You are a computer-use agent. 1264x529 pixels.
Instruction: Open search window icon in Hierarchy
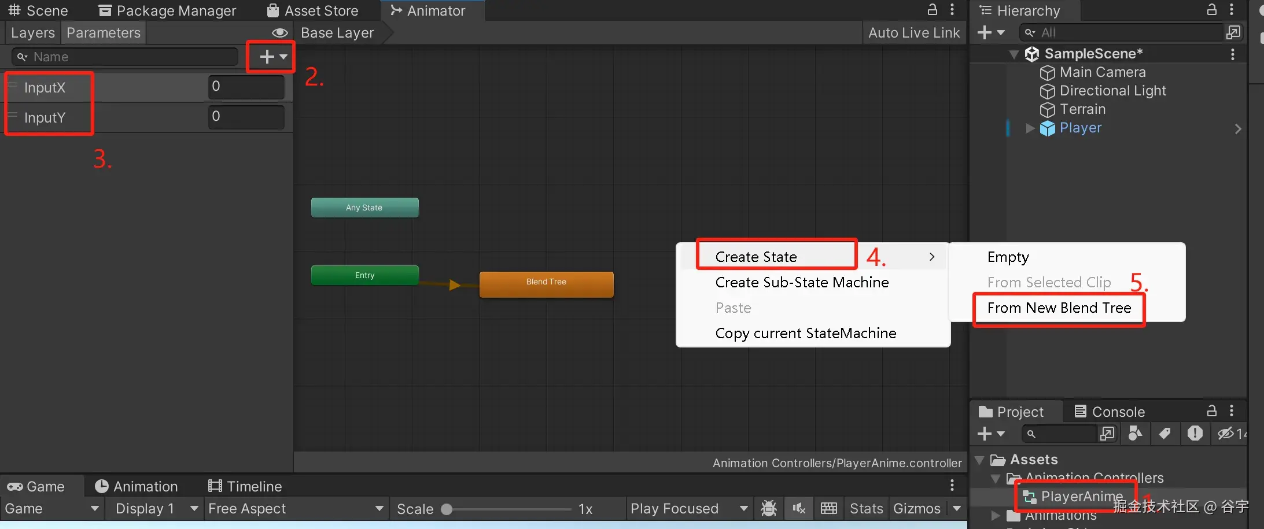[1233, 33]
